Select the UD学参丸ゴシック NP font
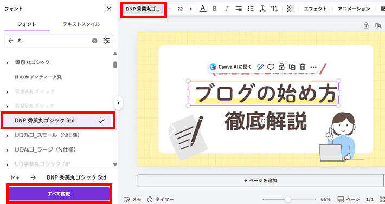385x204 pixels. coord(42,164)
